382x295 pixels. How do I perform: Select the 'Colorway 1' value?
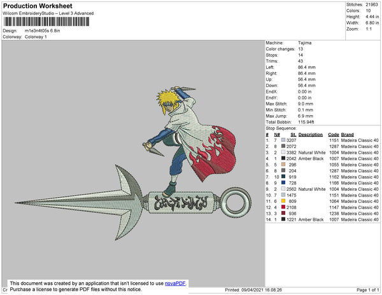(36, 37)
